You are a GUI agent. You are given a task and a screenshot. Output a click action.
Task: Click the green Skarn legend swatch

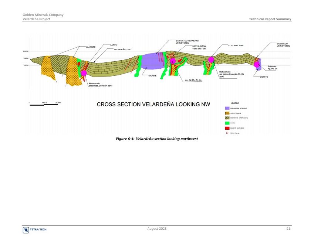point(227,123)
